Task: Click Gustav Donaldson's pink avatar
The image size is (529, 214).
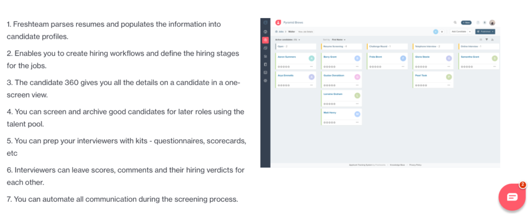Action: 357,77
